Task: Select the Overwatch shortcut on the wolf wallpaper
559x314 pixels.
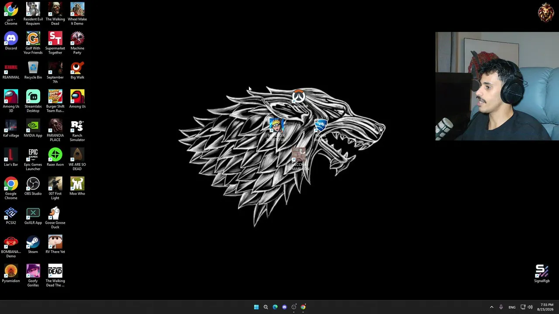Action: (x=299, y=99)
